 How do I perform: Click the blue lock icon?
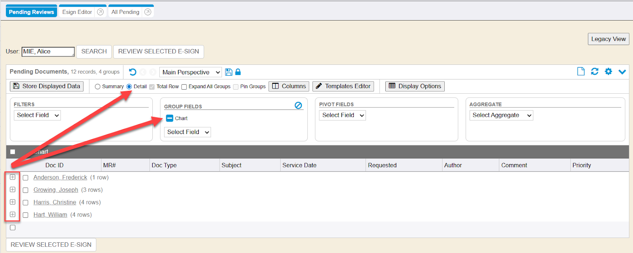(x=238, y=72)
